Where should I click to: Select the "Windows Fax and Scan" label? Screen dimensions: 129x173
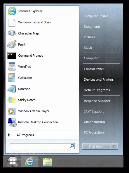pyautogui.click(x=34, y=22)
